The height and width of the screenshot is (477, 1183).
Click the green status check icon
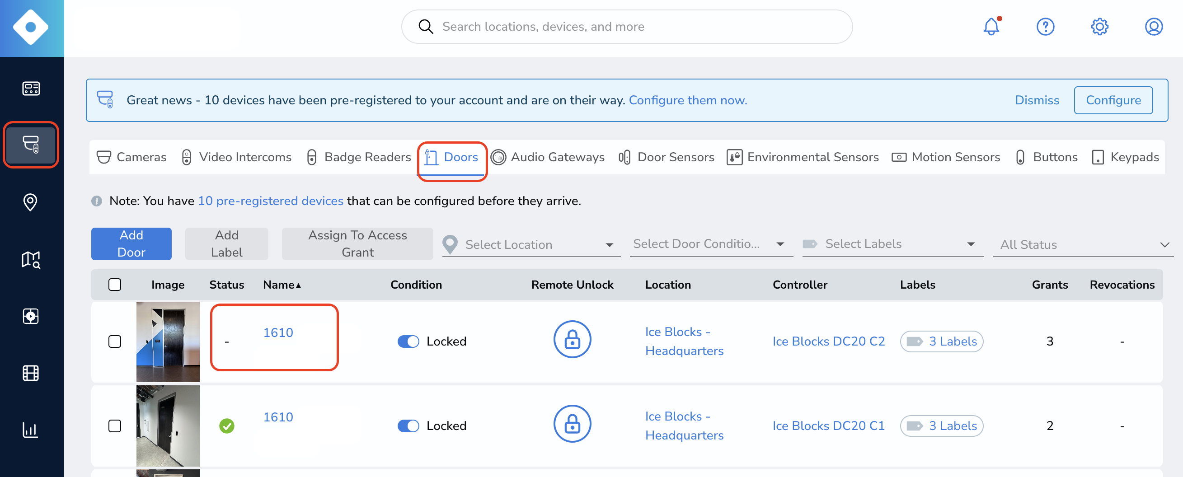coord(226,426)
